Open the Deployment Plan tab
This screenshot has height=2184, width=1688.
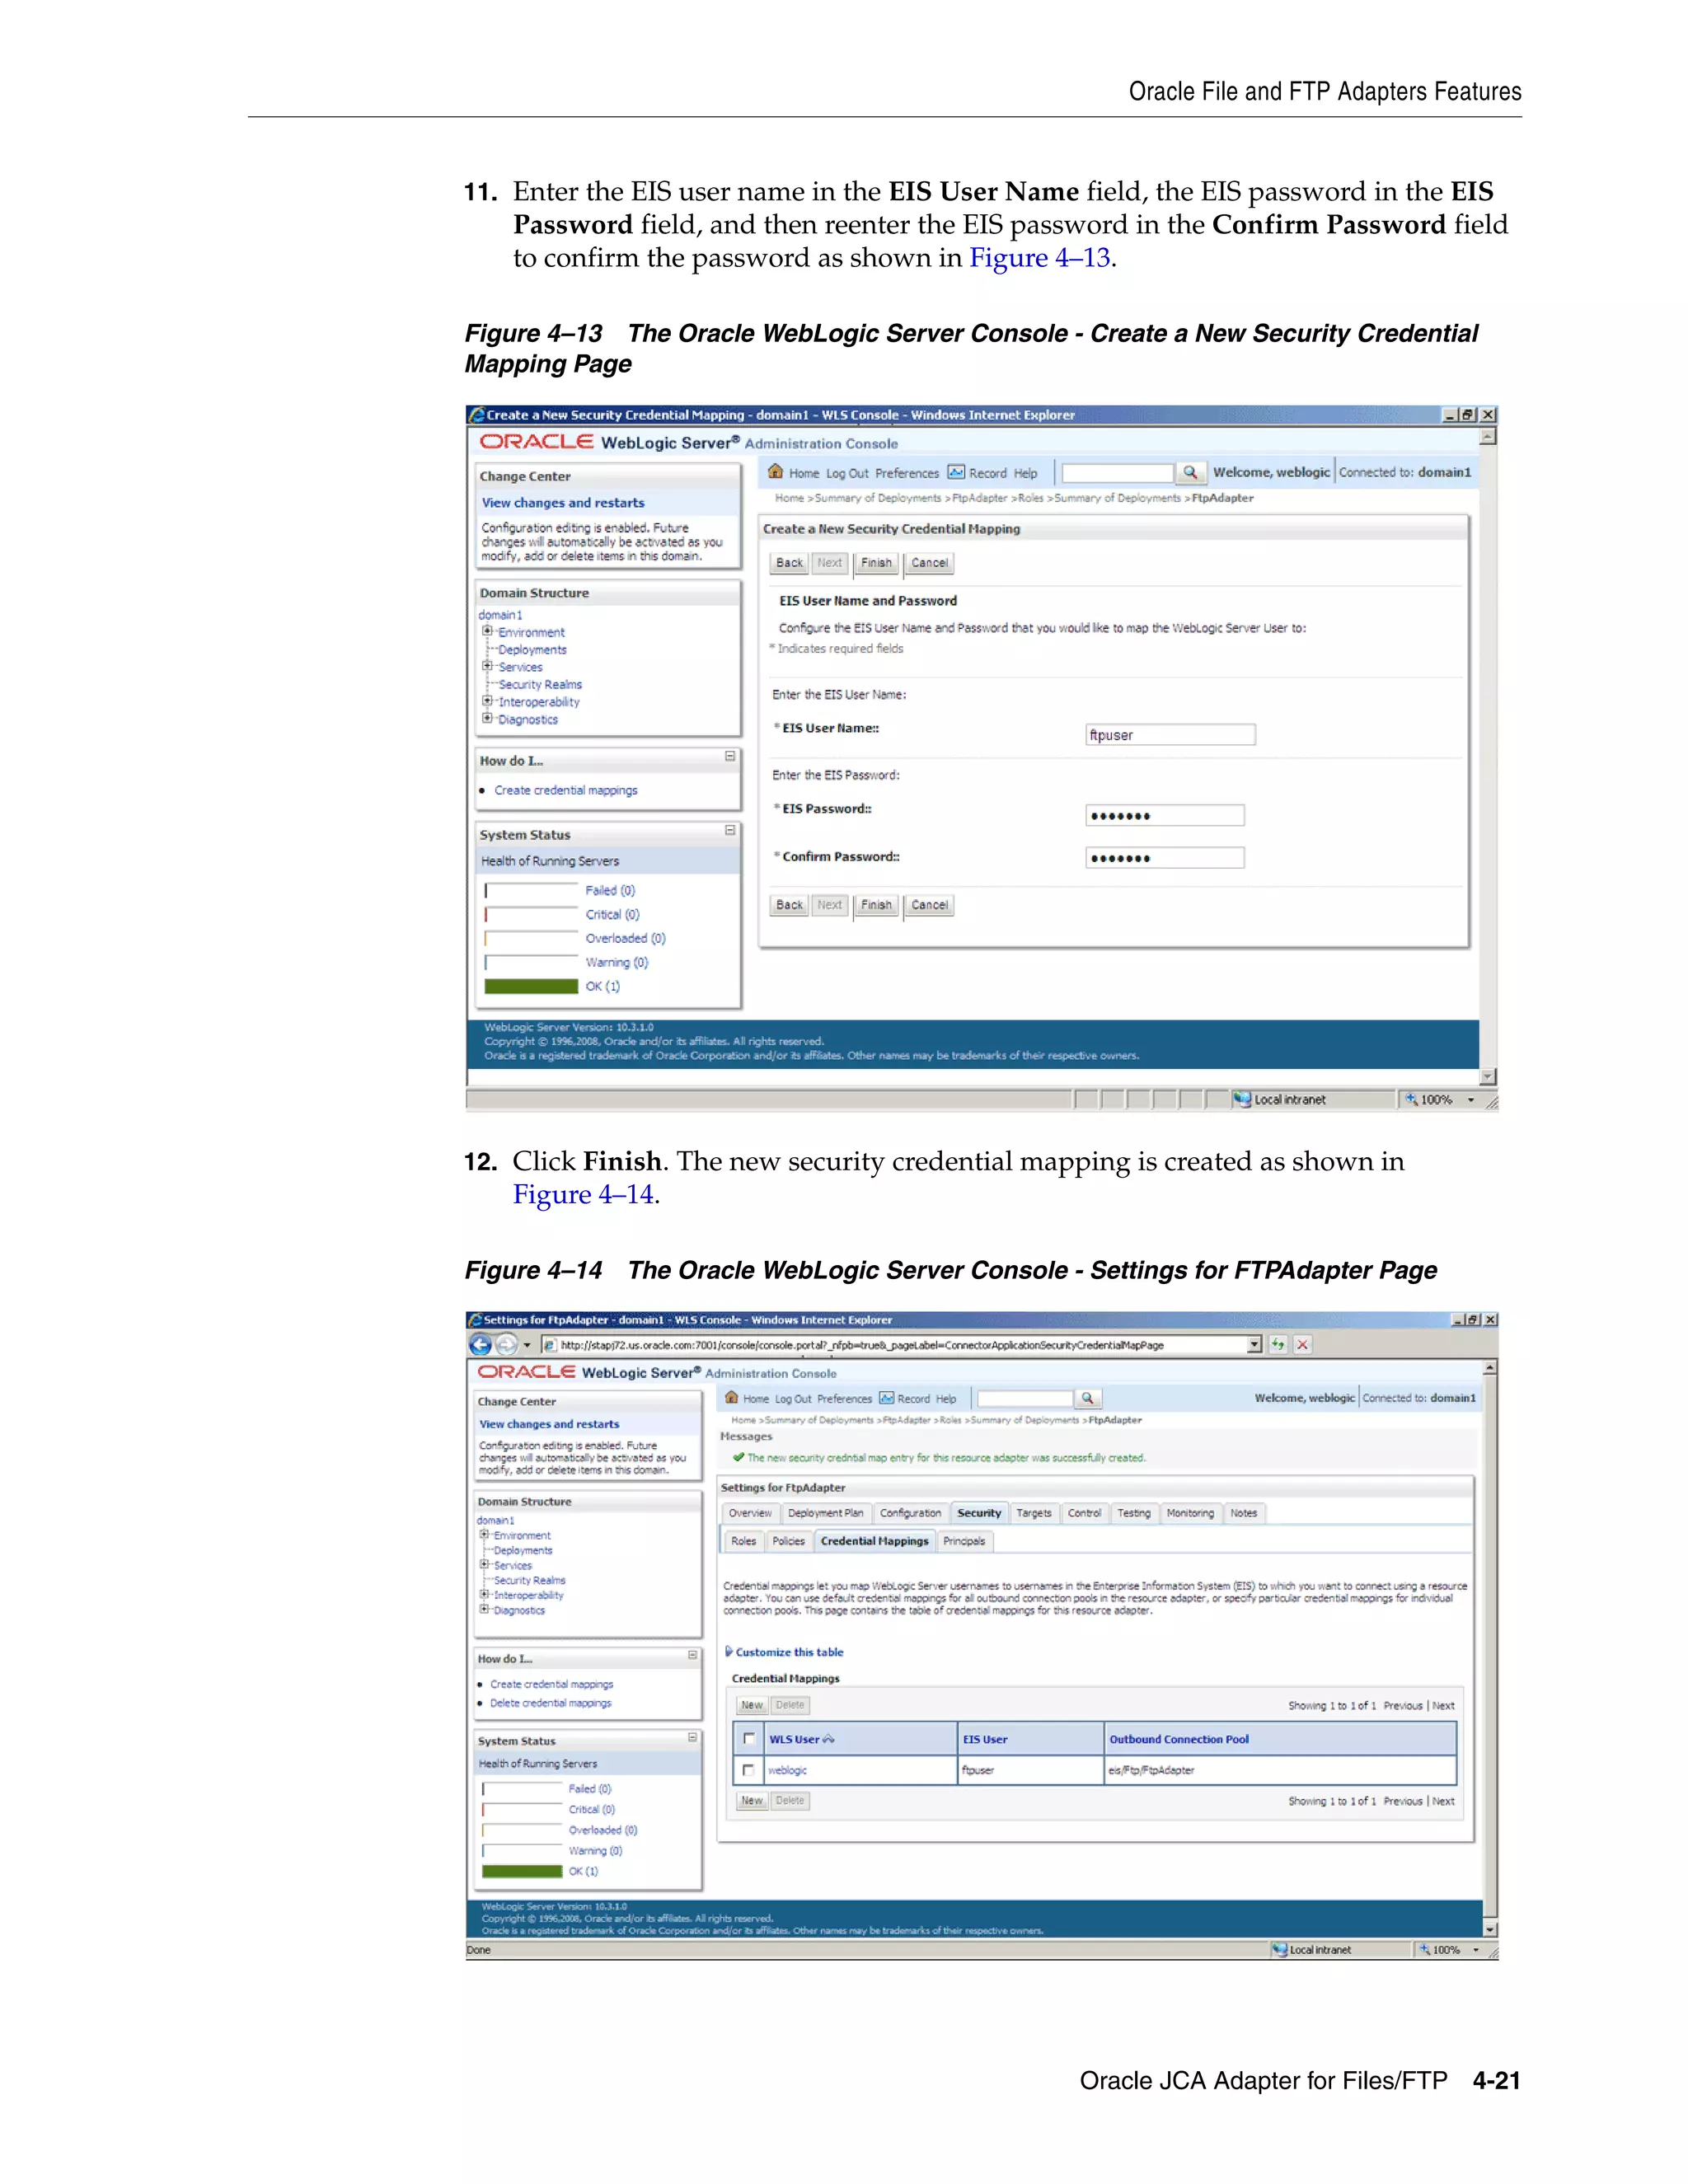pyautogui.click(x=825, y=1513)
